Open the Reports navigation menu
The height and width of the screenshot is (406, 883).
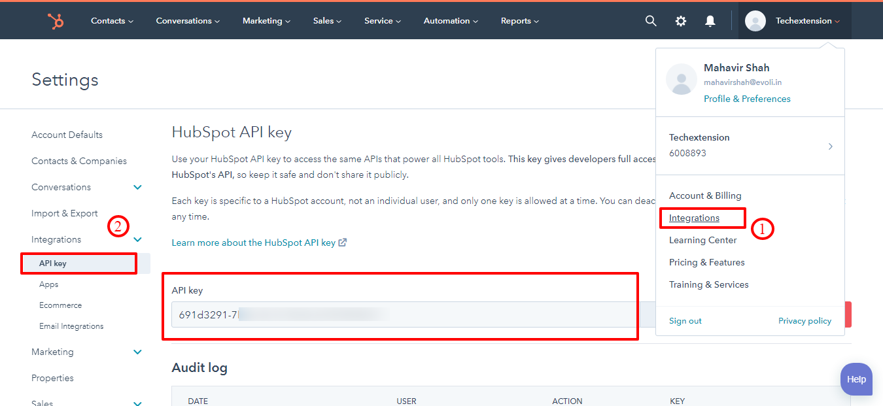tap(520, 21)
